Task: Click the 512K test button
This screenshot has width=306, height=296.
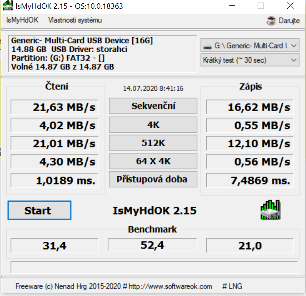Action: click(153, 143)
